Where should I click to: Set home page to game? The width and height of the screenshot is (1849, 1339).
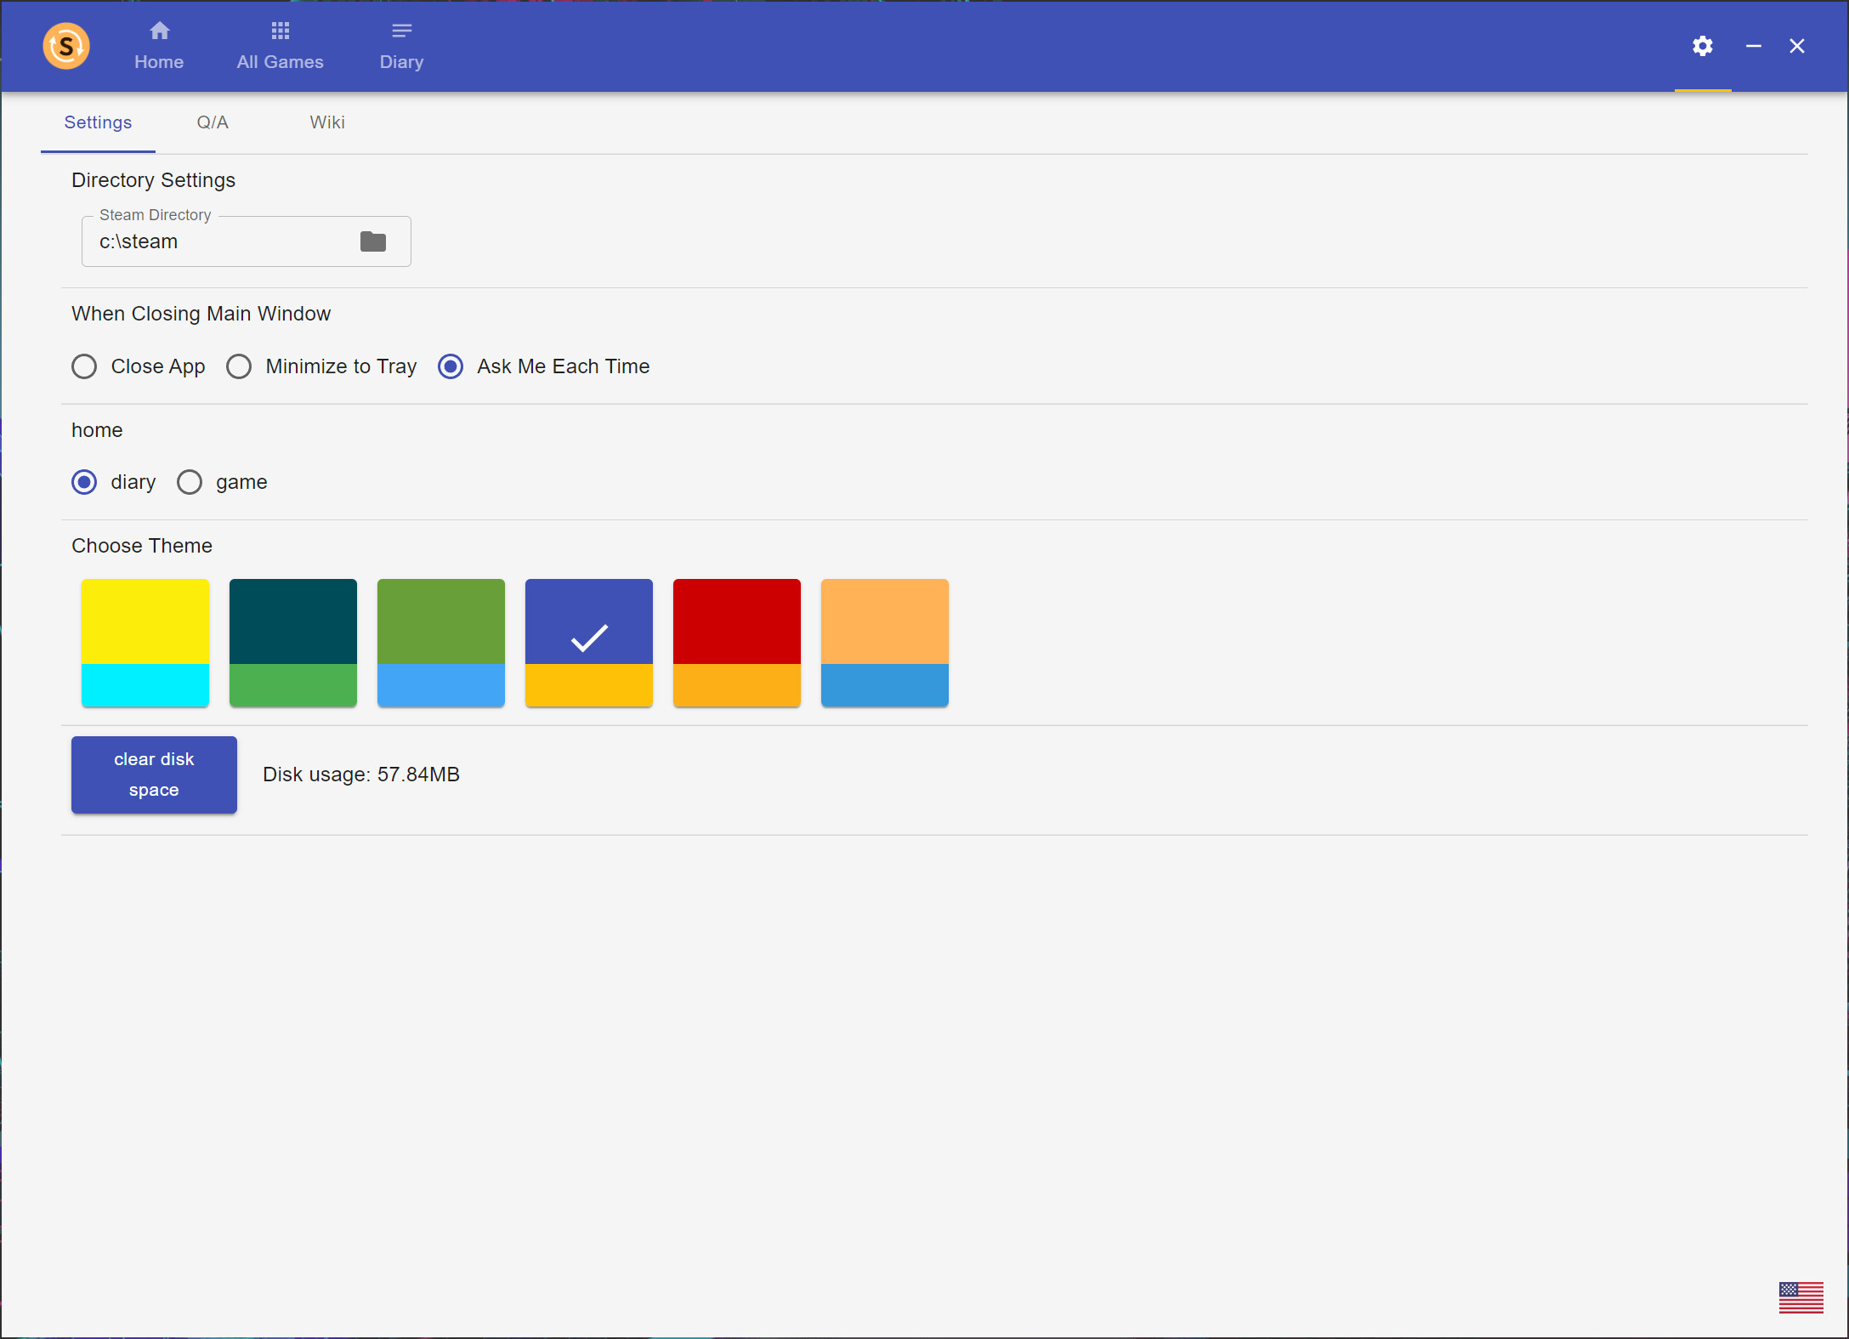click(189, 482)
